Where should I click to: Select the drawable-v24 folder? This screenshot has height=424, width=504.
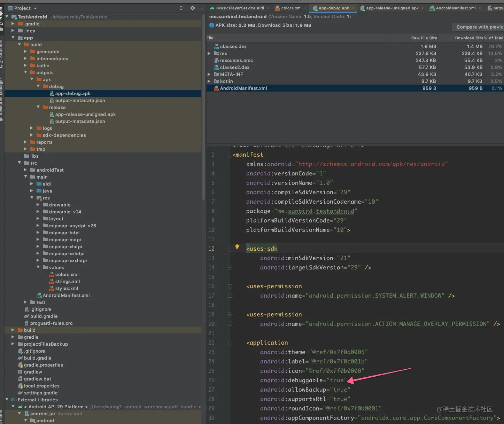coord(65,212)
